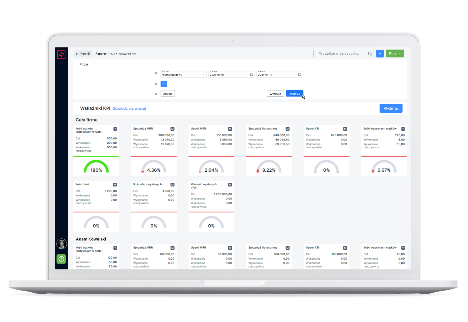Viewport: 468px width, 322px height.
Task: Click the Data od date field
Action: [x=231, y=74]
